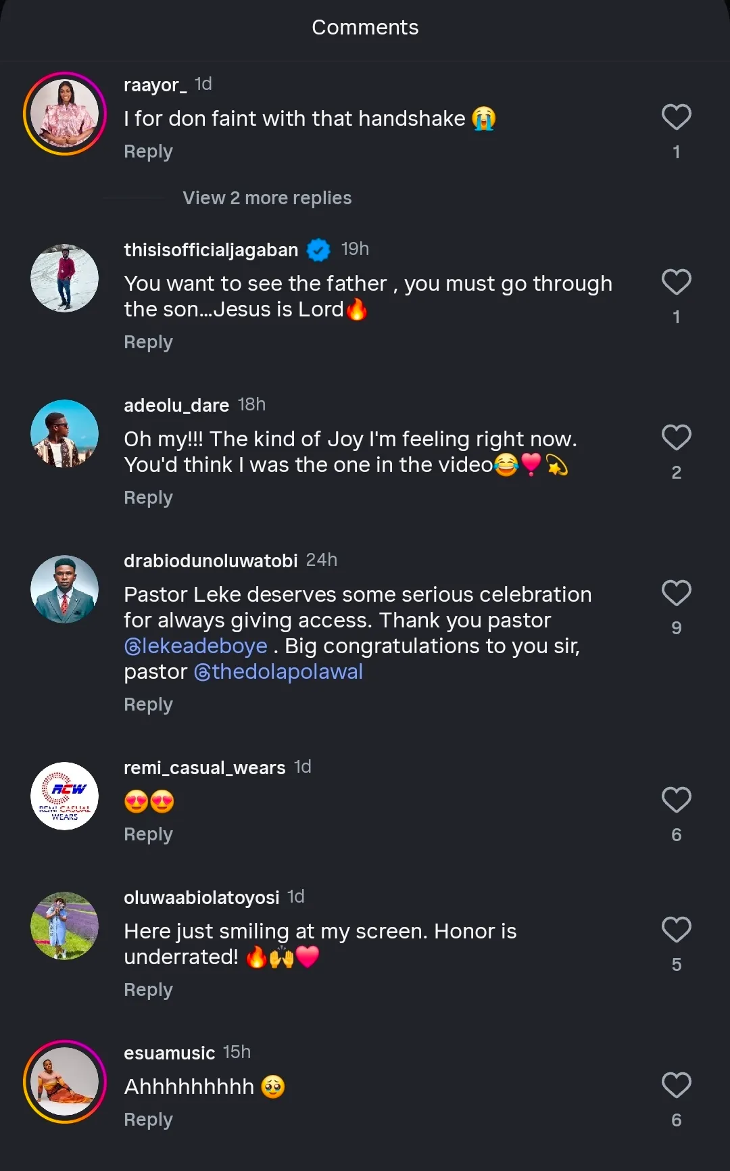This screenshot has width=730, height=1171.
Task: Tap heart on adeolu_dare's comment
Action: click(x=676, y=438)
